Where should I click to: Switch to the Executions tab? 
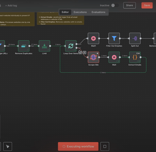click(80, 12)
